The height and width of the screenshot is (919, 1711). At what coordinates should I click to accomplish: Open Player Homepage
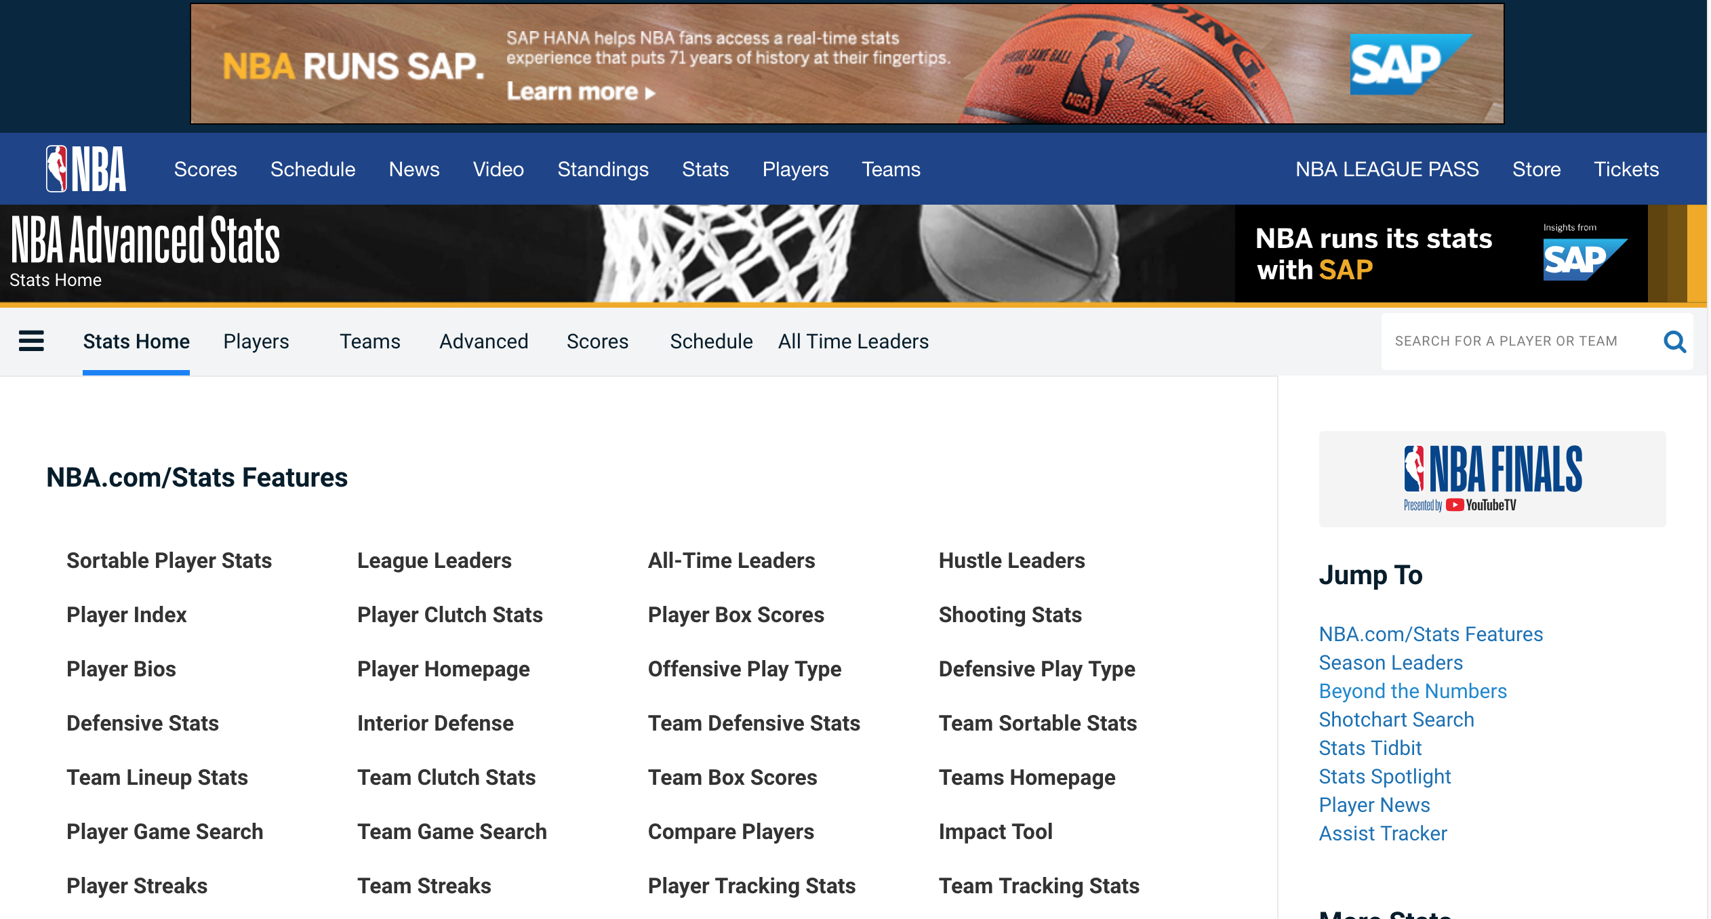coord(443,669)
